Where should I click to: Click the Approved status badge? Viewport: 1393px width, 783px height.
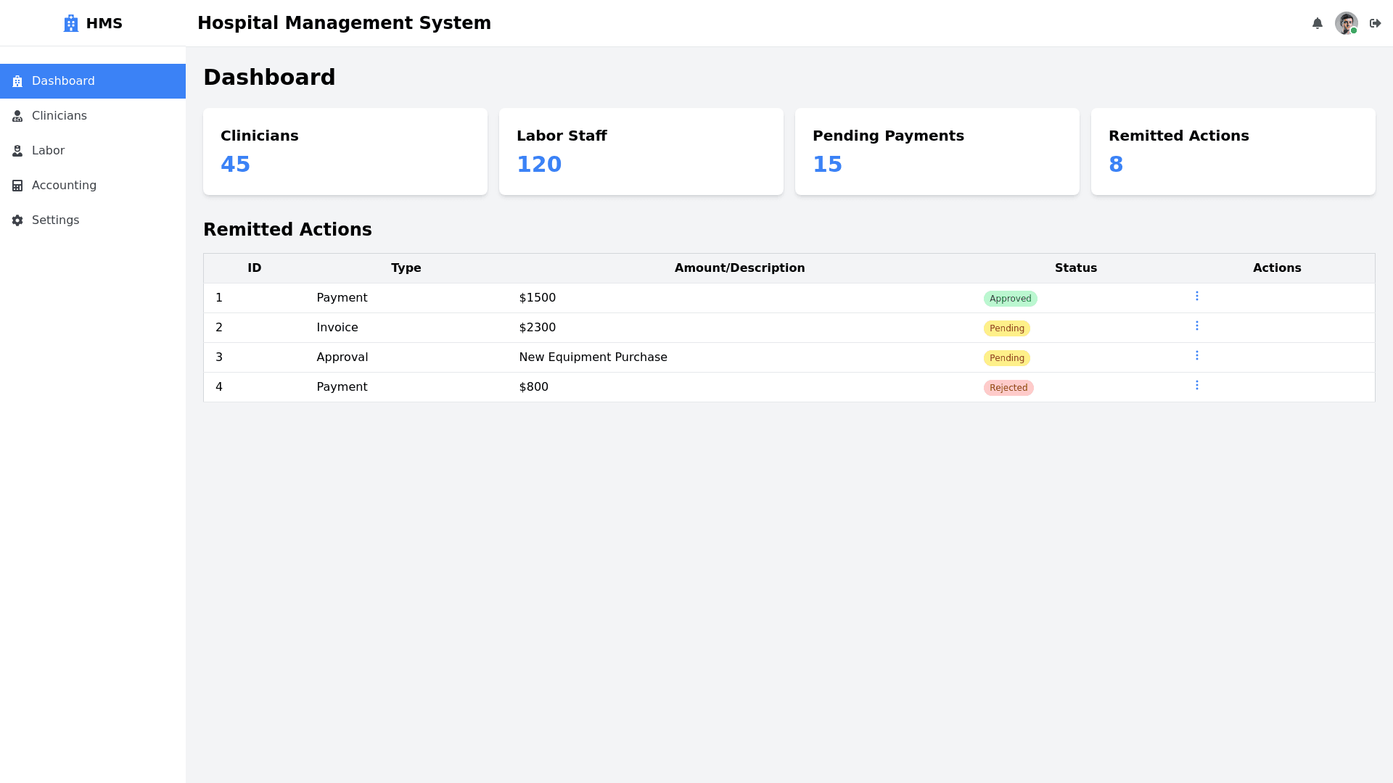point(1010,299)
